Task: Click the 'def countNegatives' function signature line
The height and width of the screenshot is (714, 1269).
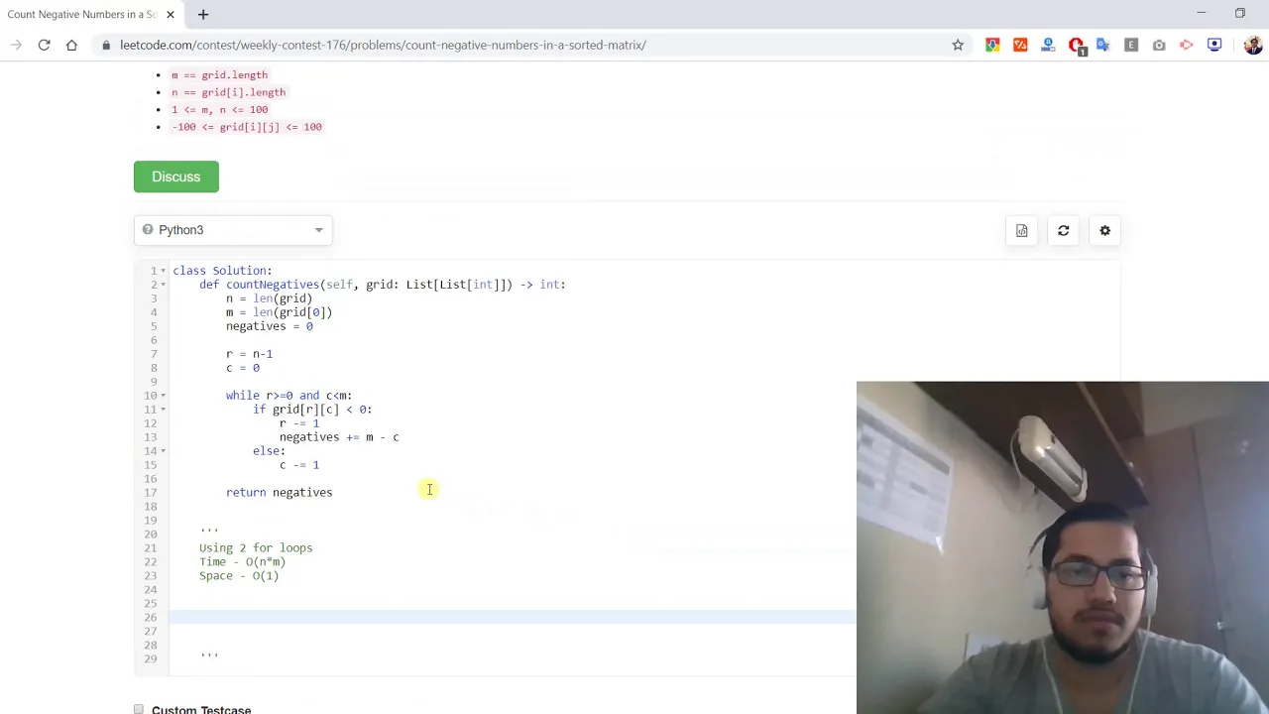Action: [x=383, y=285]
